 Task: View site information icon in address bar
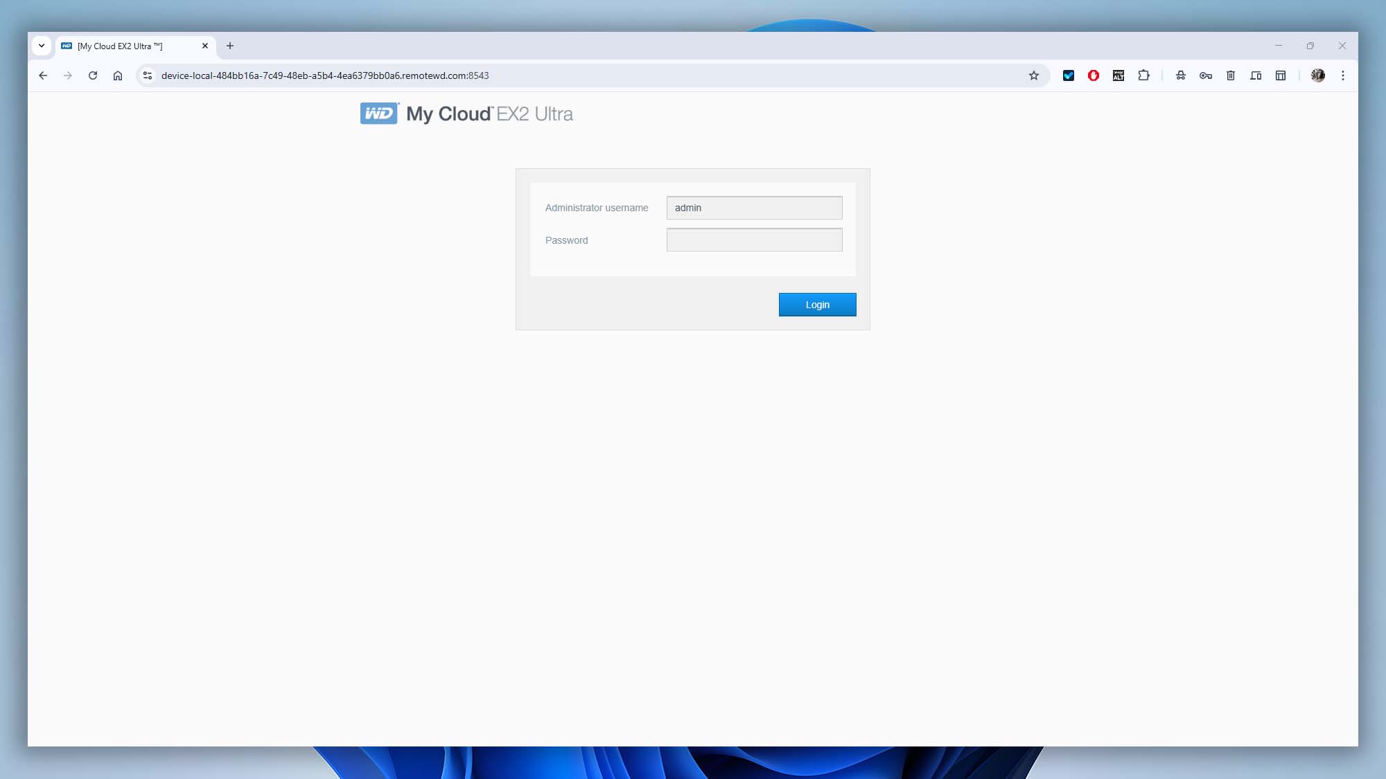click(147, 75)
